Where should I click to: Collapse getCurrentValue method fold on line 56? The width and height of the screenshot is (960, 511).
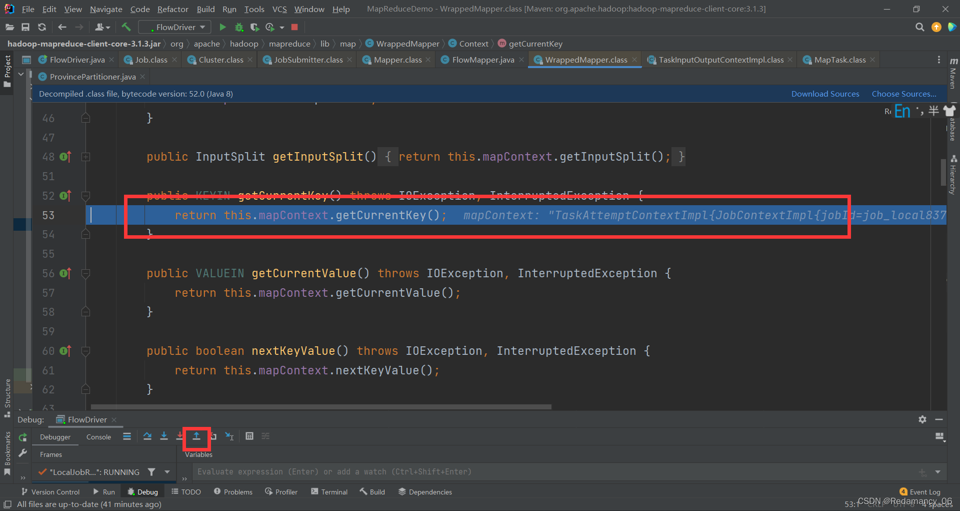[85, 273]
